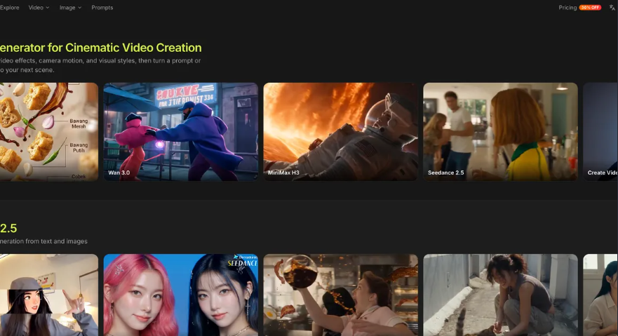
Task: Open the Create Video card
Action: coord(600,132)
